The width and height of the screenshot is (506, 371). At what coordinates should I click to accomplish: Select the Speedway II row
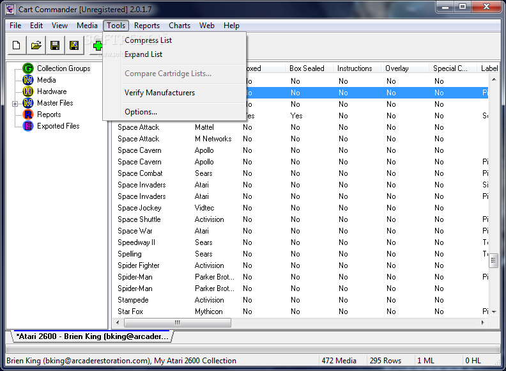300,242
